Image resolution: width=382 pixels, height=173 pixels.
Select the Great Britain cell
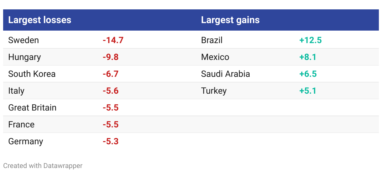coord(32,108)
